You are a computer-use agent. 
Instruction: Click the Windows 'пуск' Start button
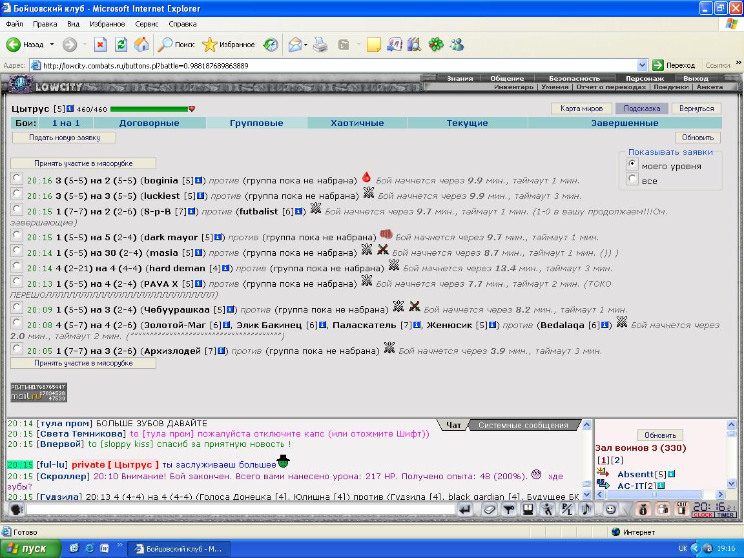[x=30, y=548]
